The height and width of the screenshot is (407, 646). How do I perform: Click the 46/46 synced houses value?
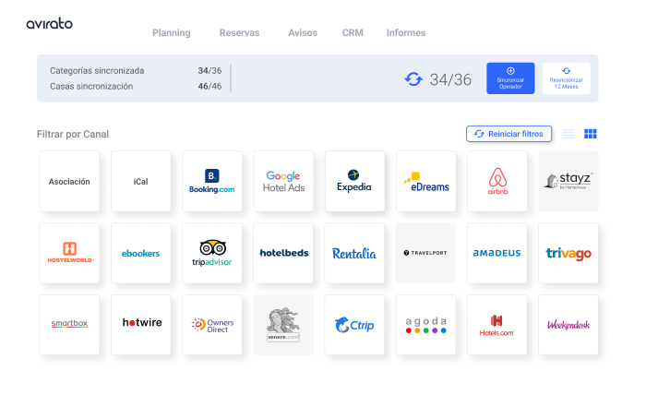tap(209, 87)
